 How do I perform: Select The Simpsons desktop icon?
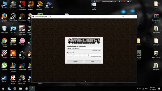click(40, 6)
